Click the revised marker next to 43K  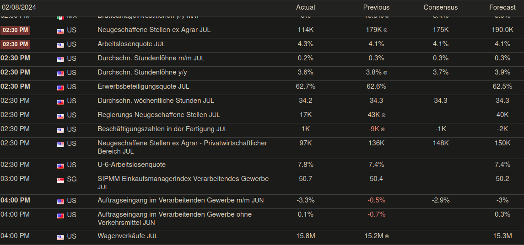click(384, 115)
